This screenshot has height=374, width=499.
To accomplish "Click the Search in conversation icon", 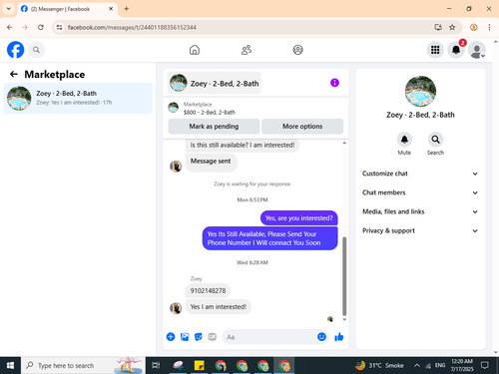I will pyautogui.click(x=435, y=140).
